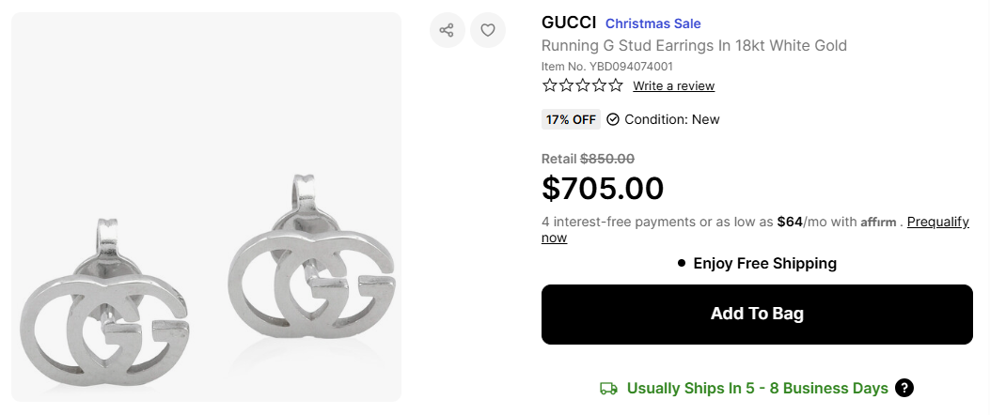Rate one star with the first star
The image size is (990, 415).
point(550,85)
